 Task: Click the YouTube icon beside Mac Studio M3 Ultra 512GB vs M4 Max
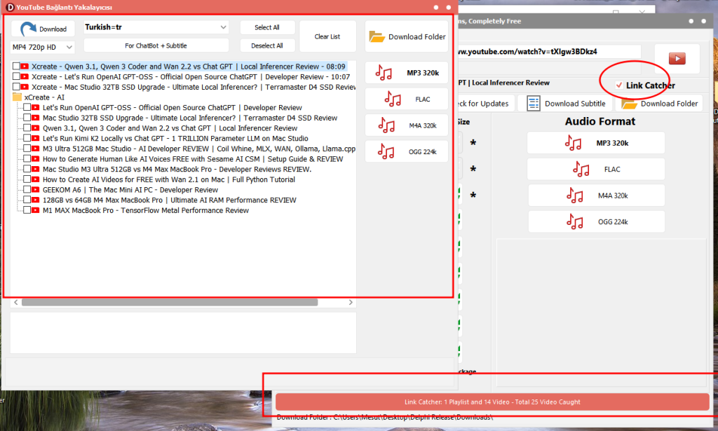pyautogui.click(x=35, y=170)
